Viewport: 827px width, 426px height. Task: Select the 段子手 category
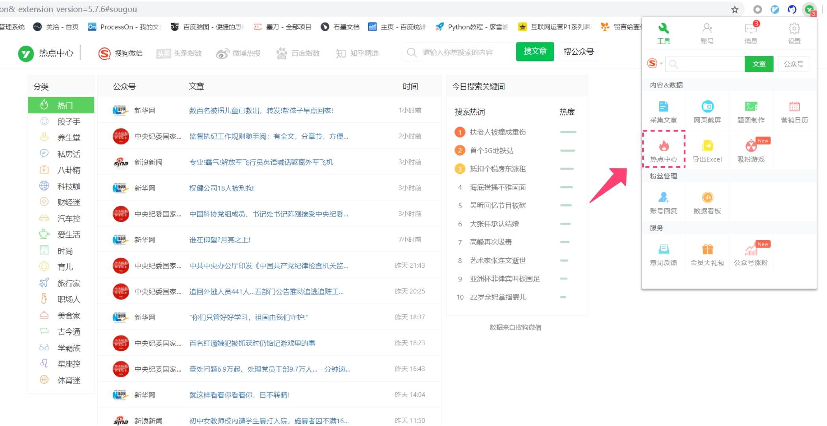[61, 122]
